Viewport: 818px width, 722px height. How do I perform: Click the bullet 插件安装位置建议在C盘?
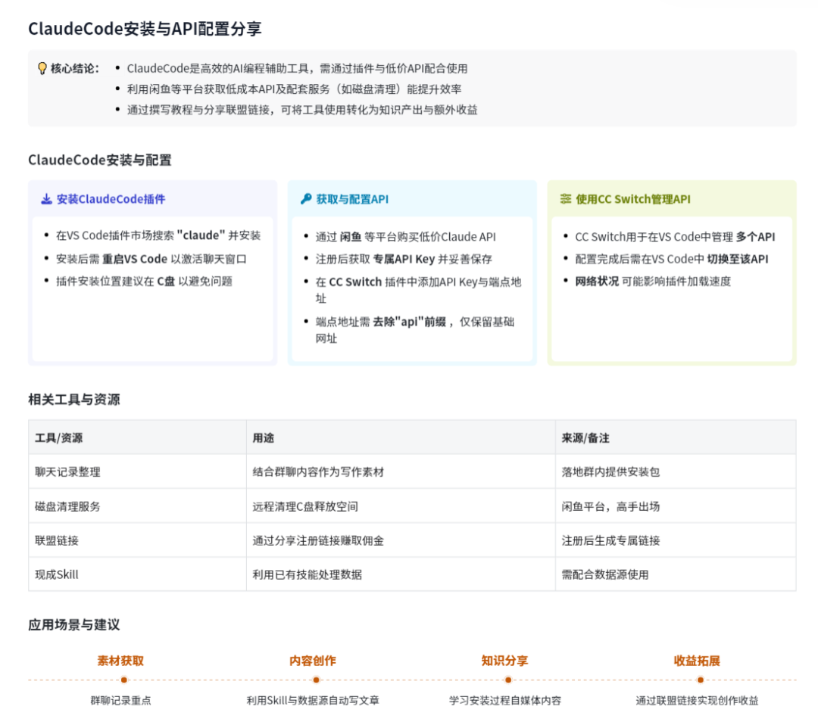coord(144,281)
